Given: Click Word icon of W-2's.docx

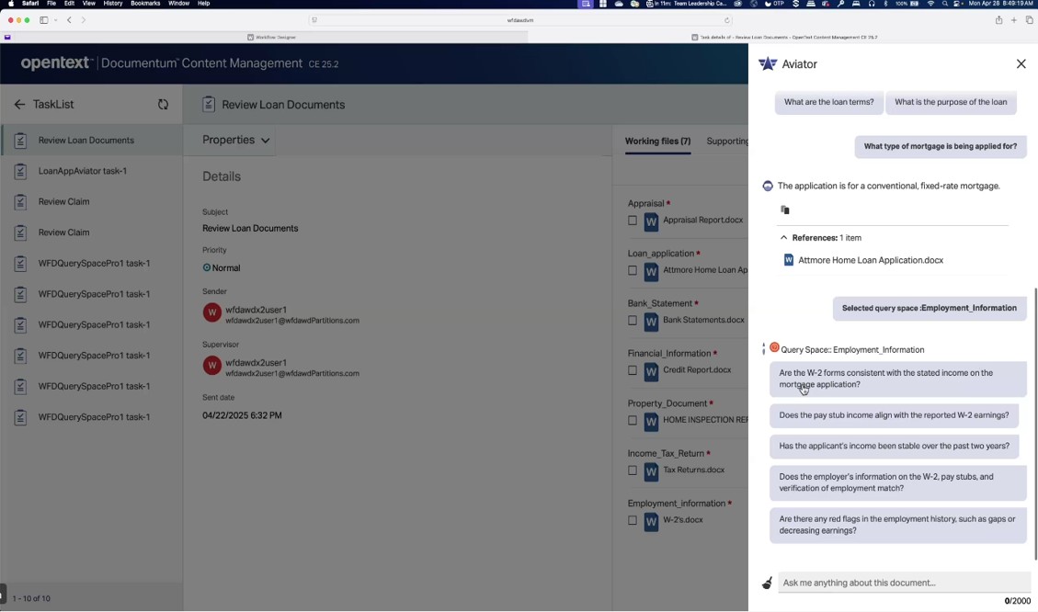Looking at the screenshot, I should (652, 521).
